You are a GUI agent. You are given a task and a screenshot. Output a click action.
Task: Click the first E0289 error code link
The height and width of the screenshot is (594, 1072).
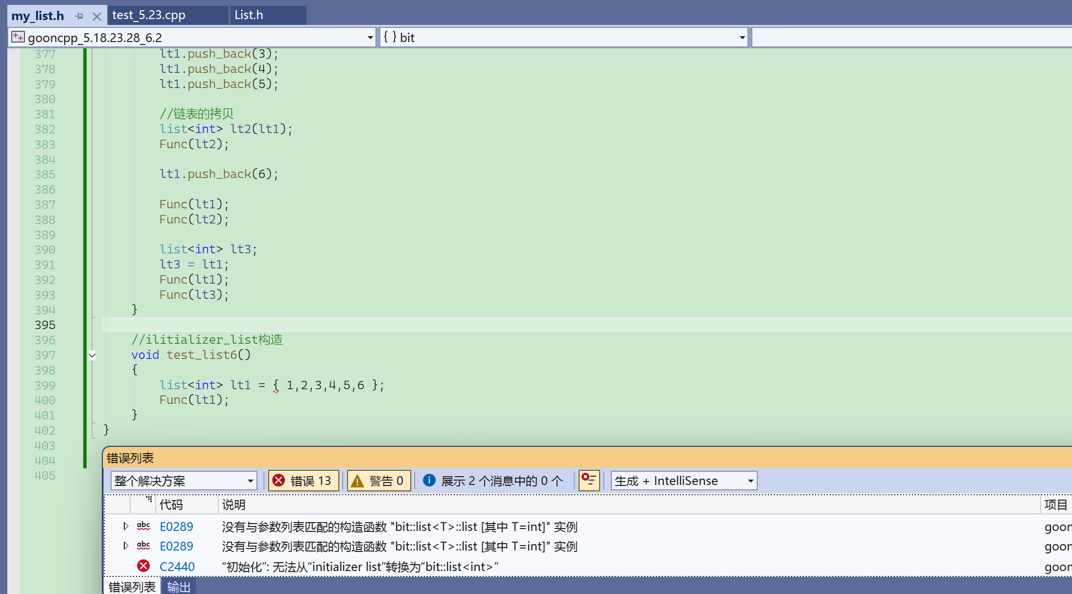[x=176, y=527]
